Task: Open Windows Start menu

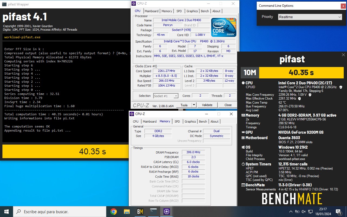Action: click(x=7, y=212)
